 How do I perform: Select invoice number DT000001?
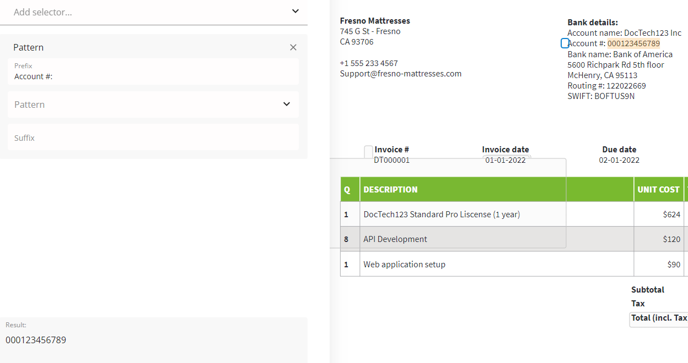391,160
